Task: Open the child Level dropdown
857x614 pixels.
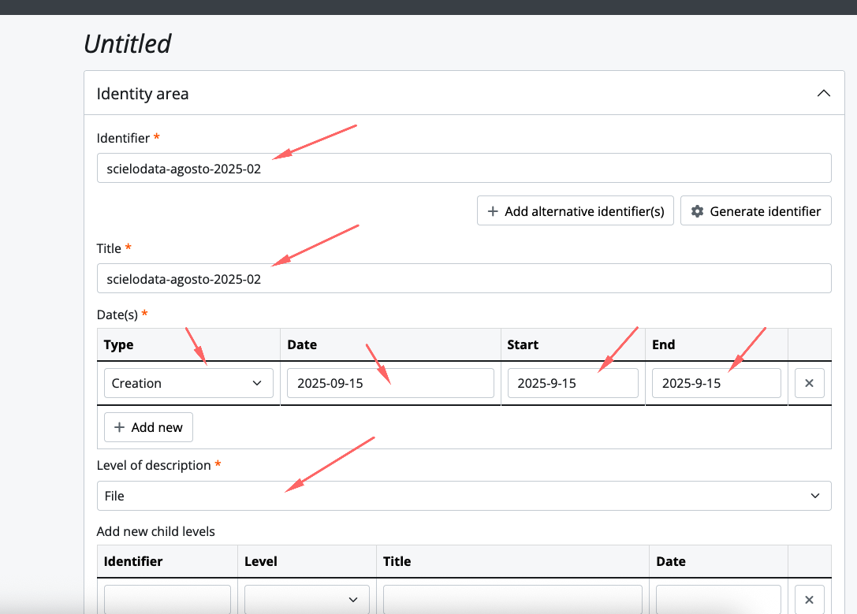Action: point(307,599)
